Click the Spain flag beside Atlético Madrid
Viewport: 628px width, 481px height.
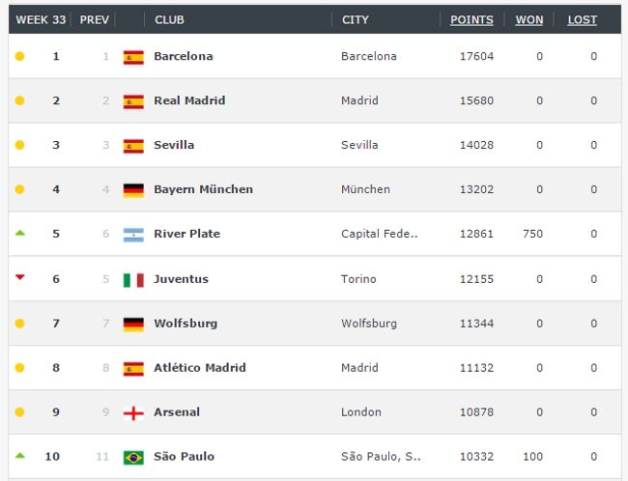pos(133,368)
